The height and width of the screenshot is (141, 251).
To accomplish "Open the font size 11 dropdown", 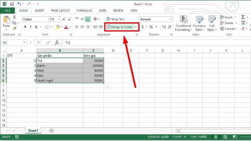I will click(x=59, y=19).
